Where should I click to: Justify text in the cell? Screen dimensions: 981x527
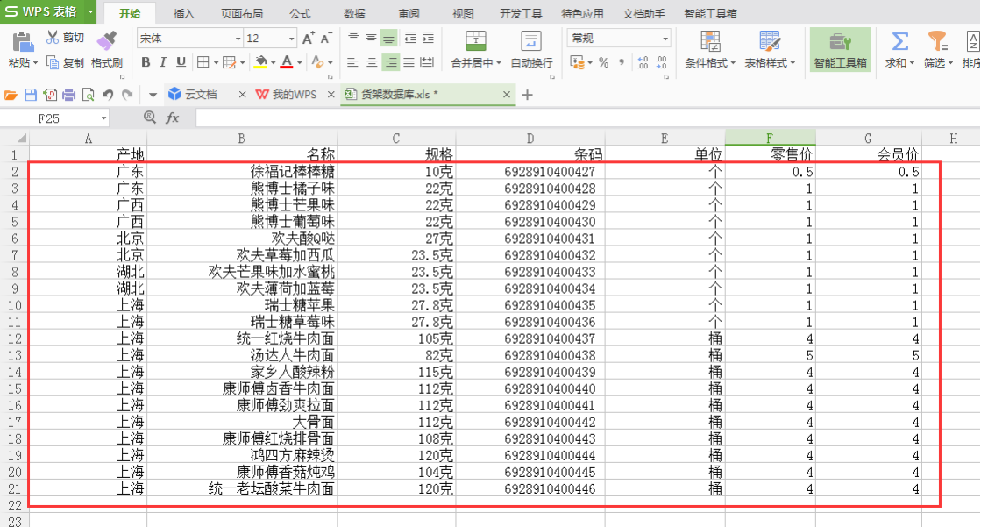pos(409,62)
